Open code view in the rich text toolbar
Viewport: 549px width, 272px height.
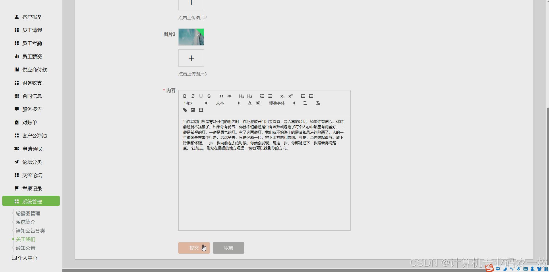(x=229, y=96)
